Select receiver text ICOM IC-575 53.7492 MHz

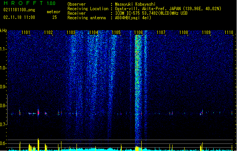(151, 13)
